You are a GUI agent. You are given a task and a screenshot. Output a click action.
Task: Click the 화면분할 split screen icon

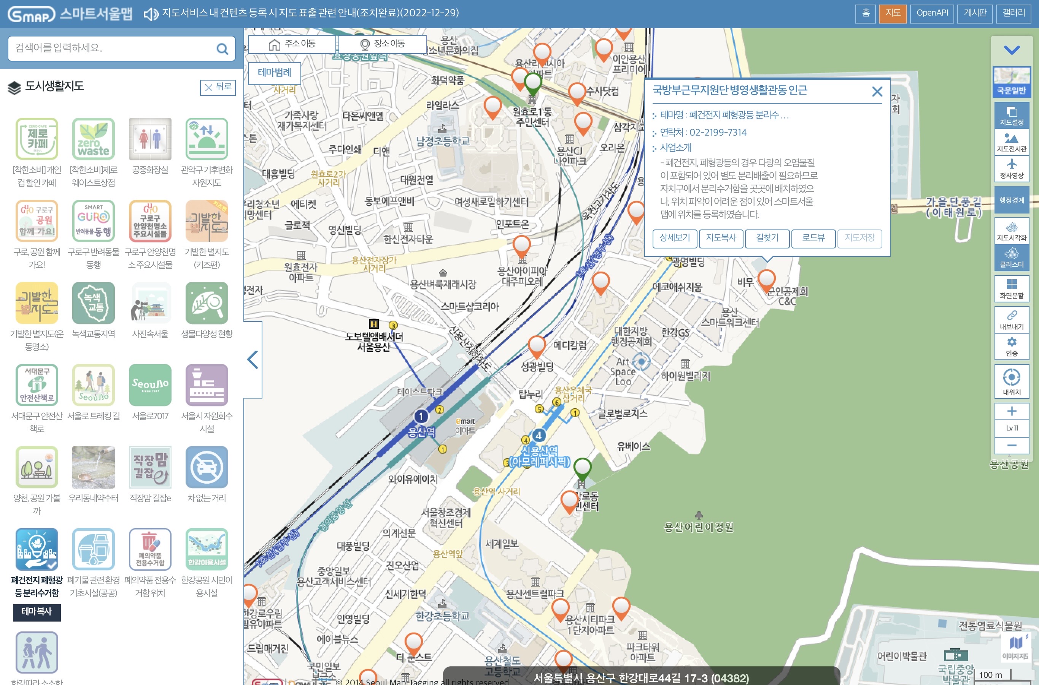point(1012,288)
